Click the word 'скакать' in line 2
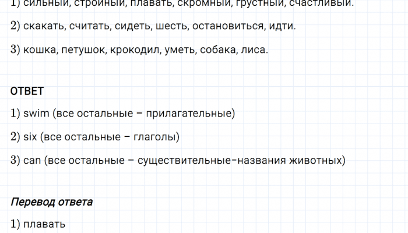Viewport: 408px width, 233px height. (x=43, y=27)
